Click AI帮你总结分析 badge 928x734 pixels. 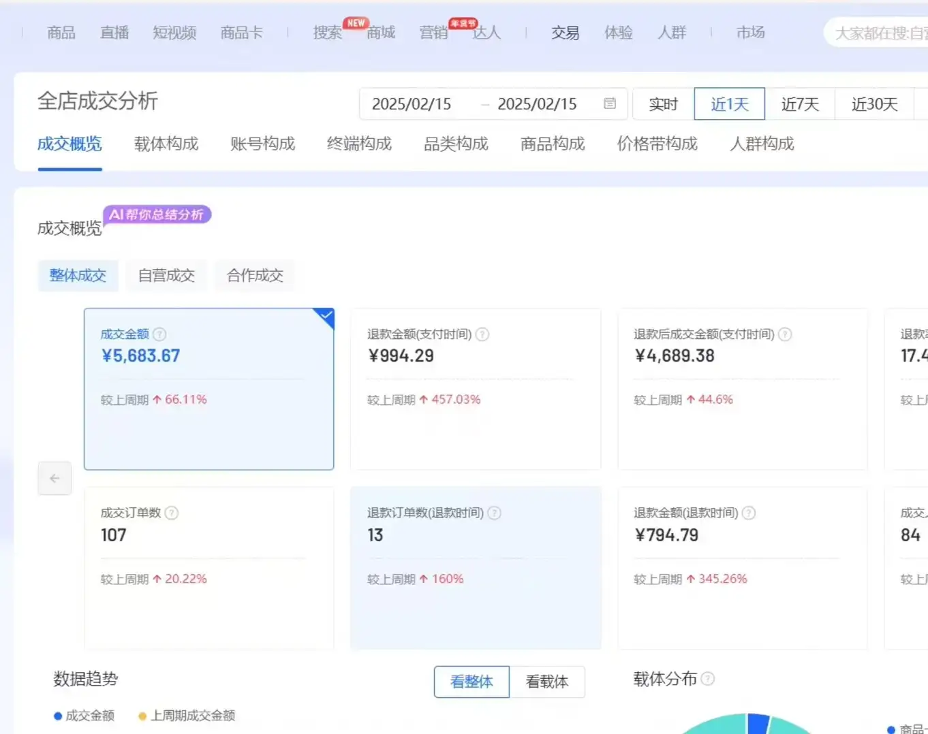click(x=157, y=215)
